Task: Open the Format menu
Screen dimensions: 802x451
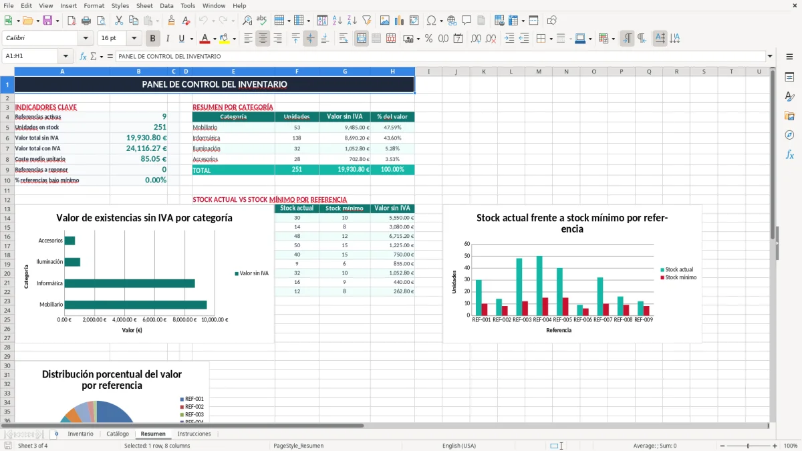Action: click(94, 5)
